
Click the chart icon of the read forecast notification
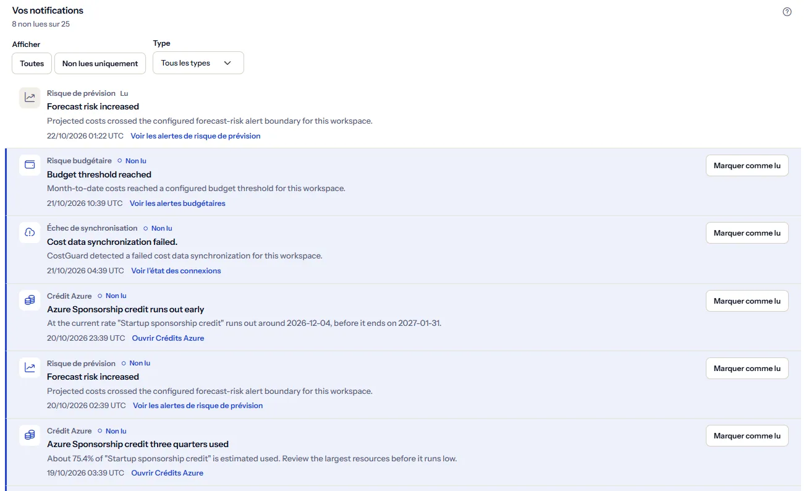(30, 98)
